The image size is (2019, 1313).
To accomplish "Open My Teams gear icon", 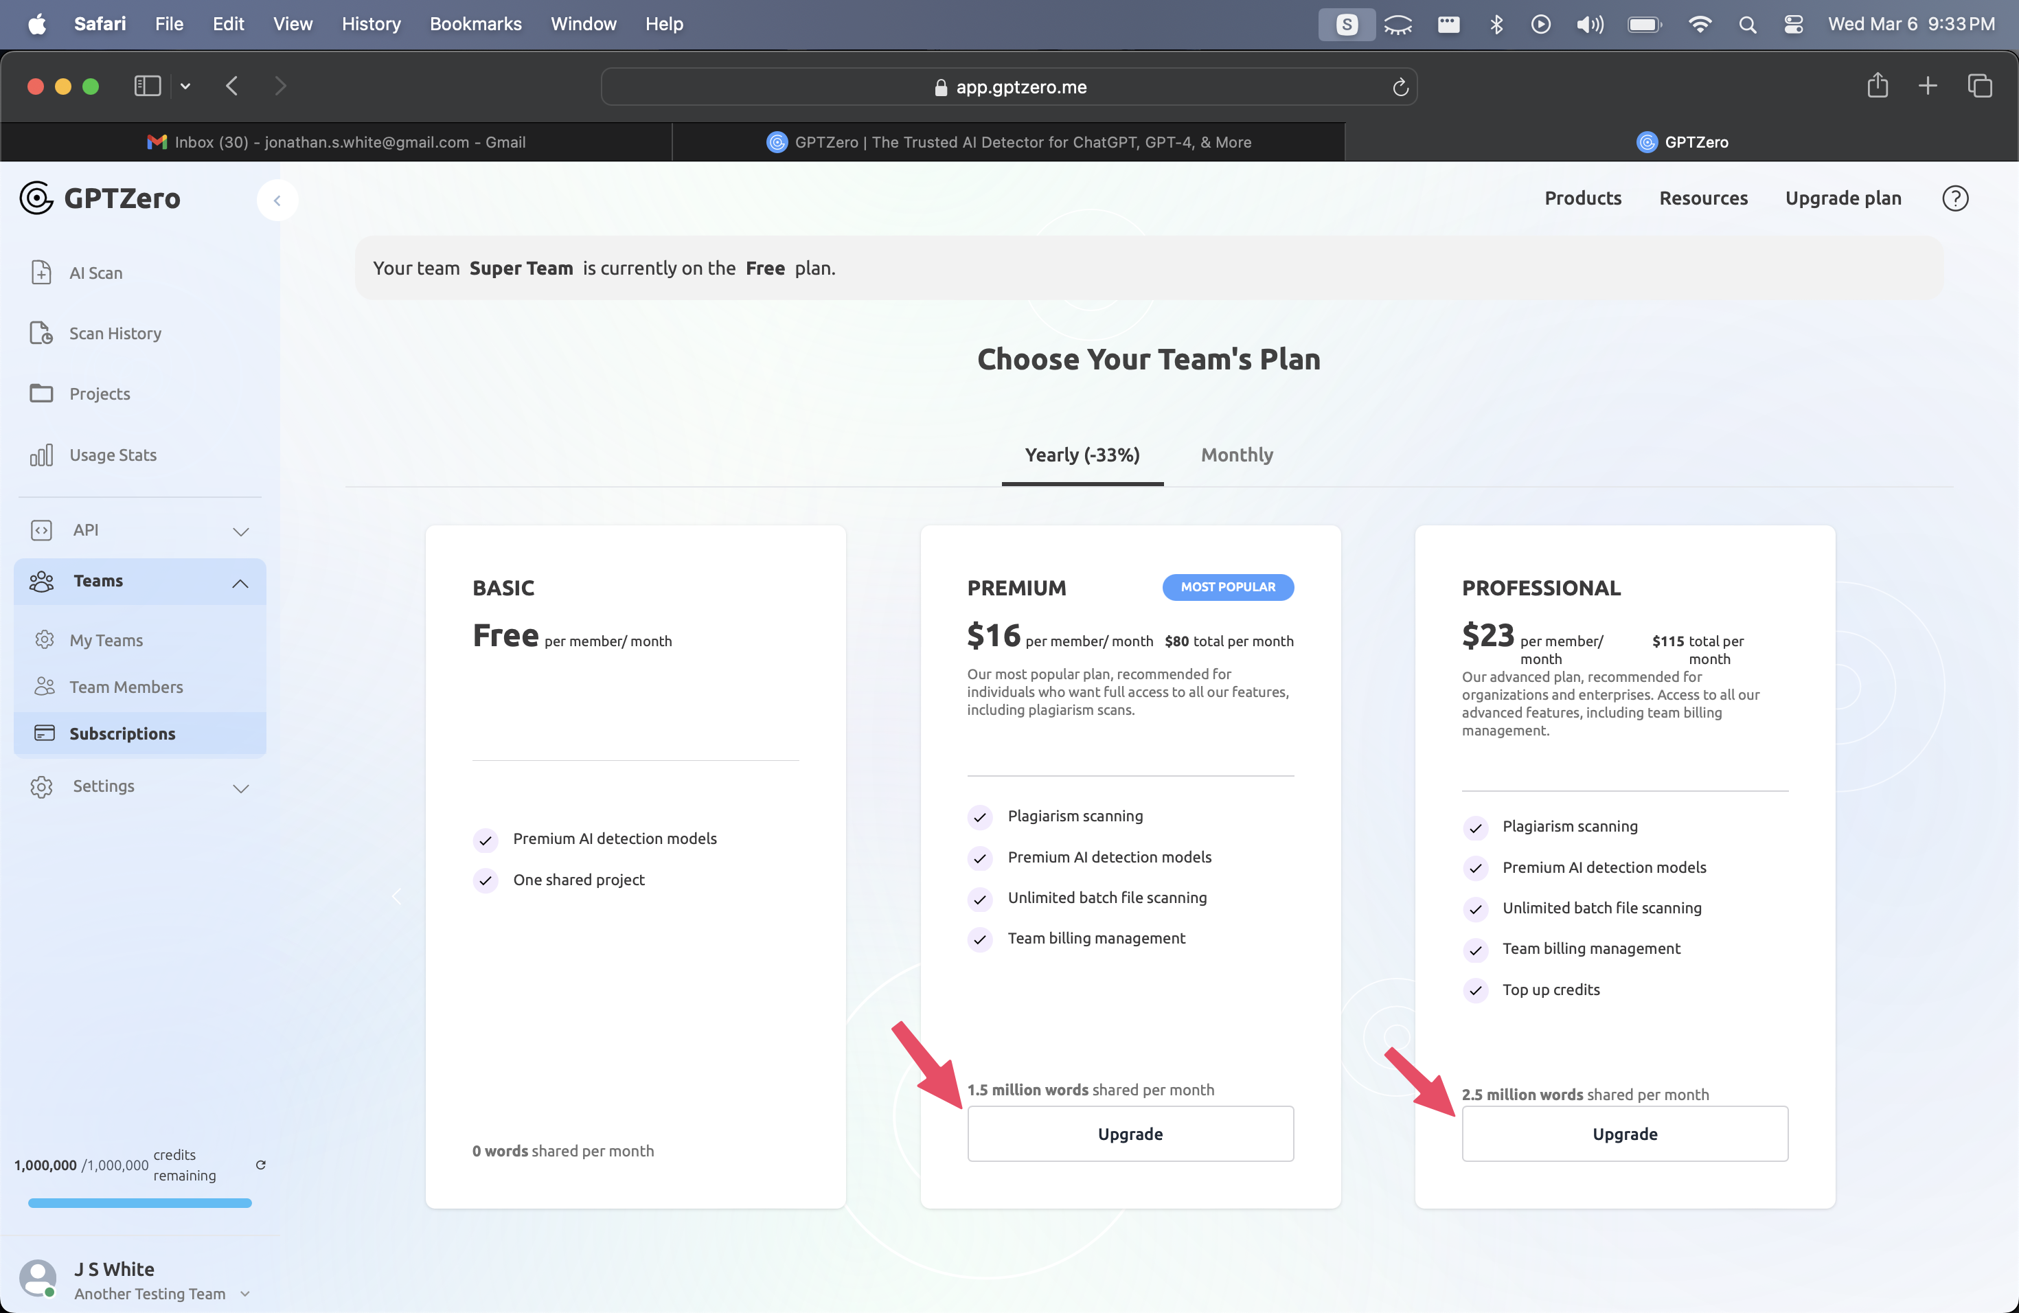I will tap(44, 639).
